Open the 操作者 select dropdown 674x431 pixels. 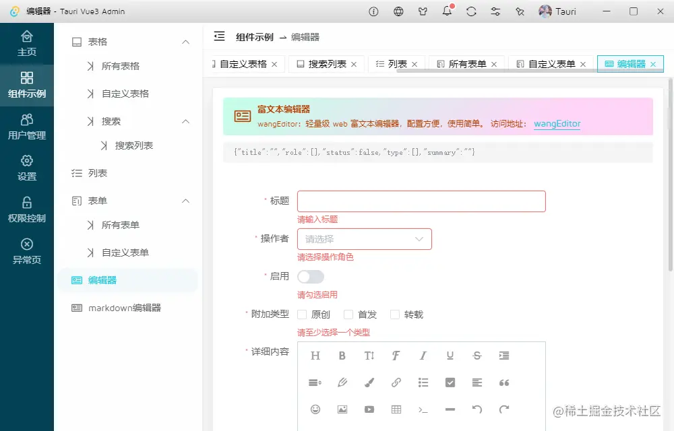click(365, 239)
